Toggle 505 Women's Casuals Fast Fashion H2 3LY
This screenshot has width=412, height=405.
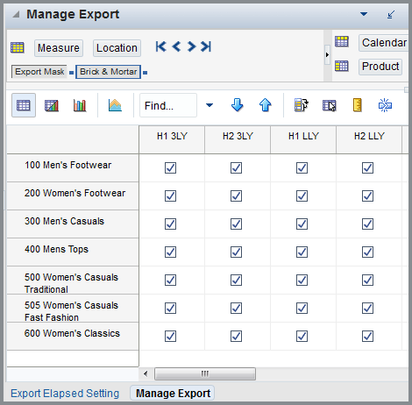(x=236, y=309)
